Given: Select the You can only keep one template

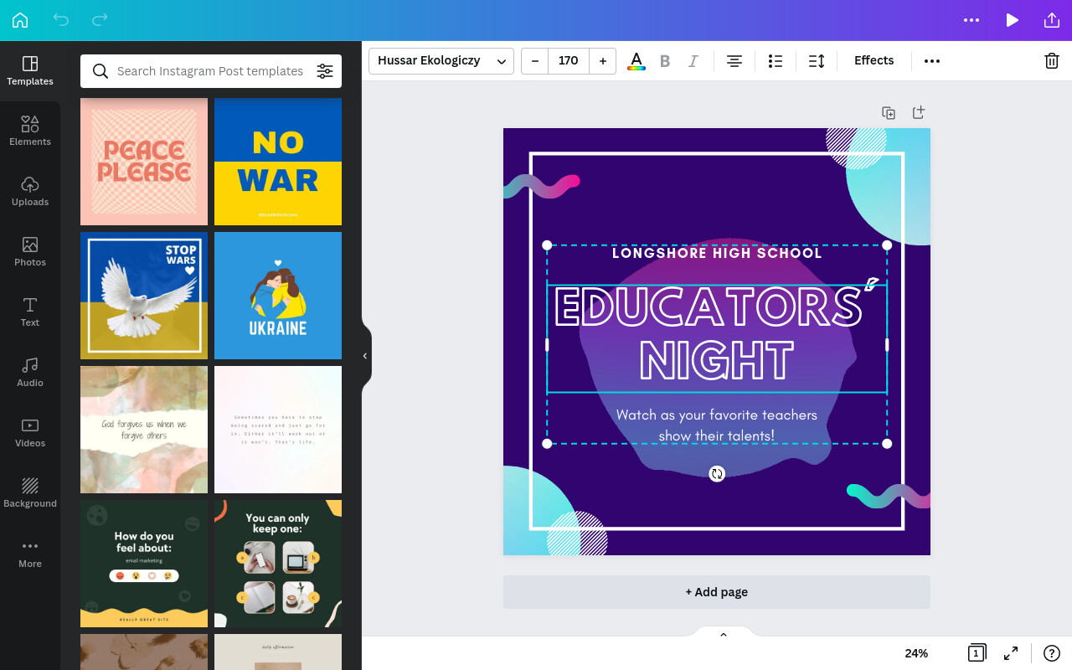Looking at the screenshot, I should pos(278,564).
